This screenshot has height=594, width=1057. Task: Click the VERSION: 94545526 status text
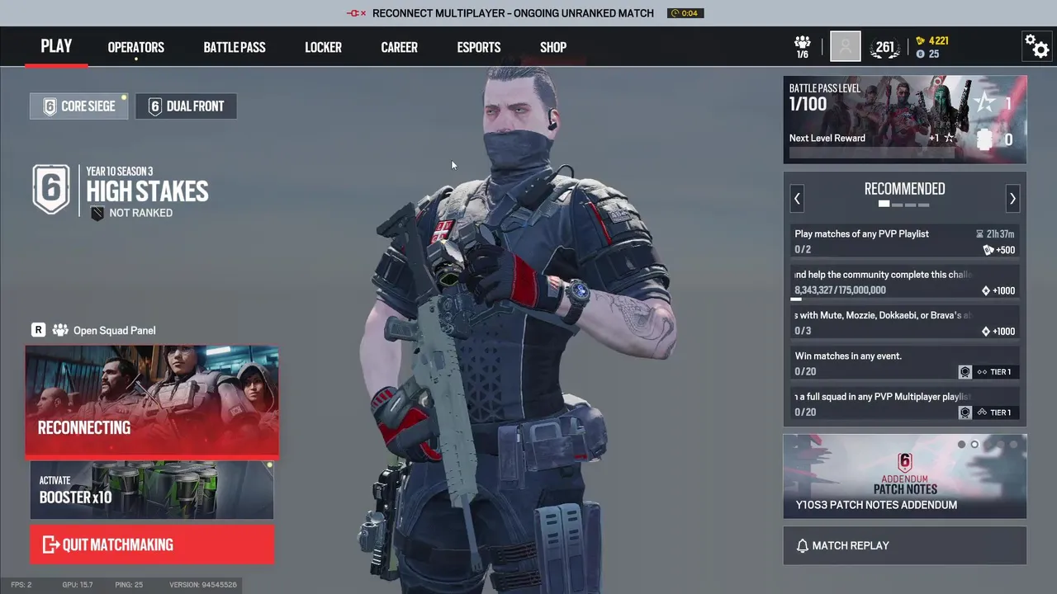click(x=202, y=585)
